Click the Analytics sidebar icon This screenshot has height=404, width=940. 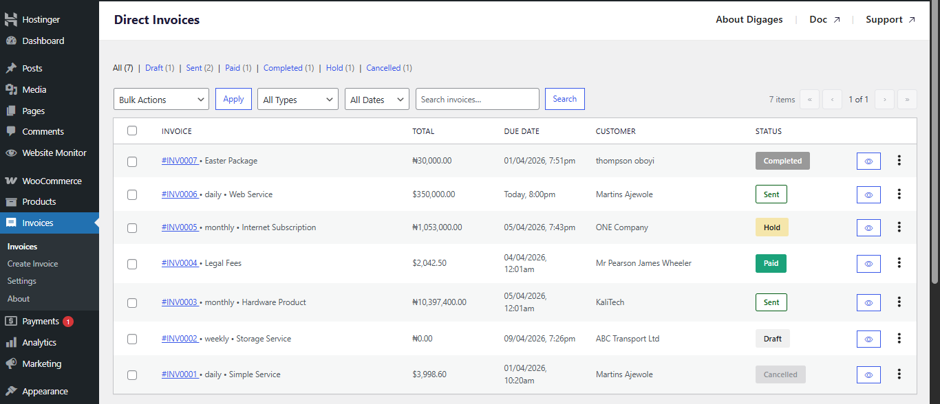[x=10, y=342]
